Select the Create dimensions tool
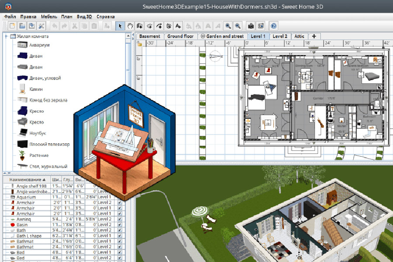The height and width of the screenshot is (262, 393). (169, 26)
